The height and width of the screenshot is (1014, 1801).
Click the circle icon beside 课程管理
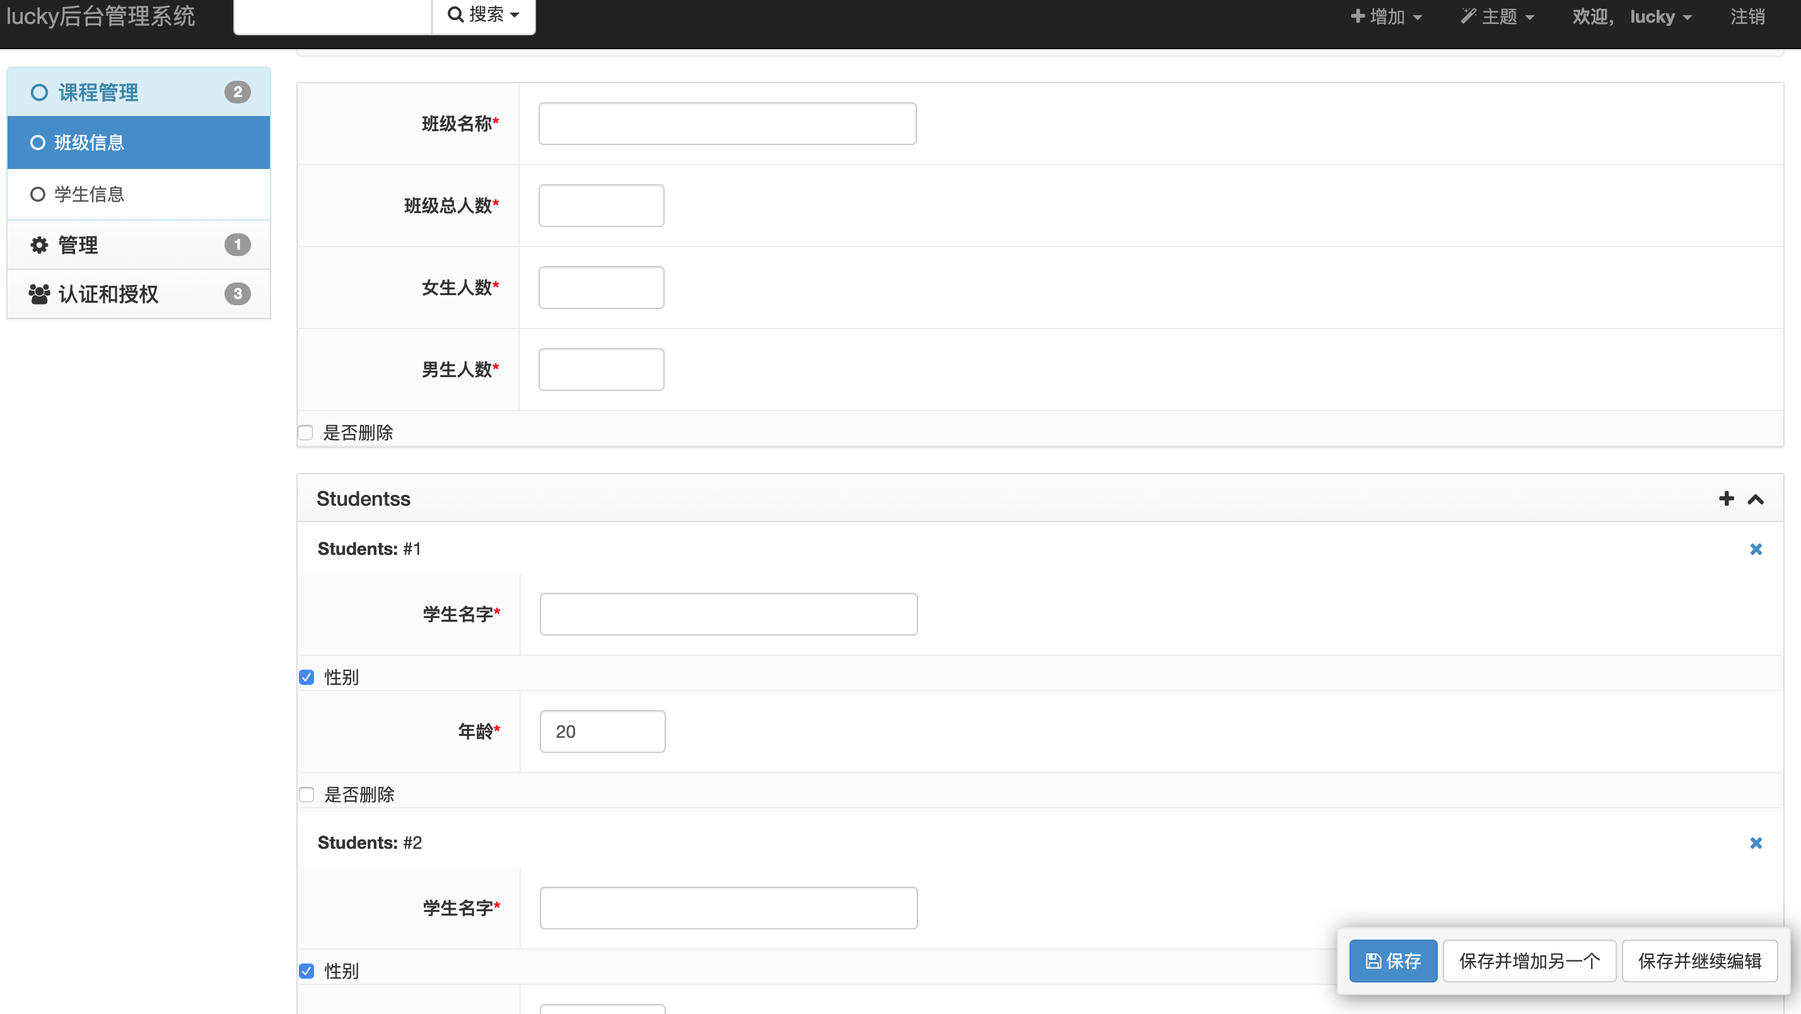click(39, 91)
